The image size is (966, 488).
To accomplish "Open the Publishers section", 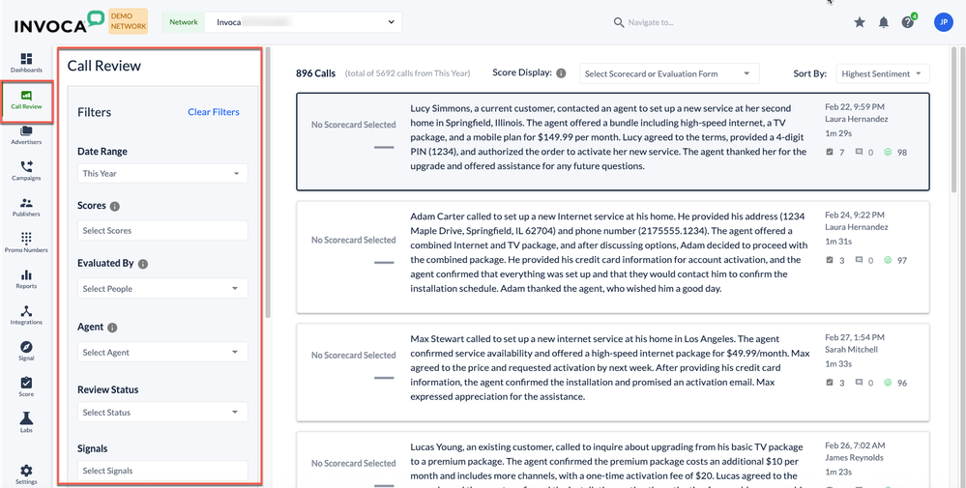I will [x=26, y=207].
